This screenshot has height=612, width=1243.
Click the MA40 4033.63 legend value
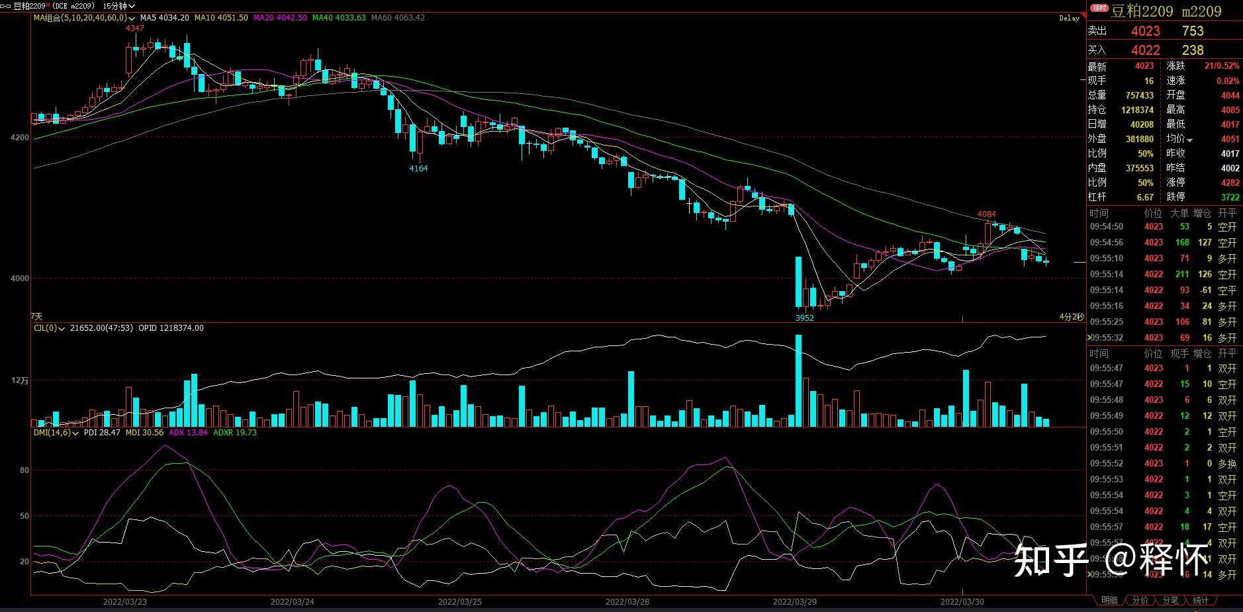339,18
